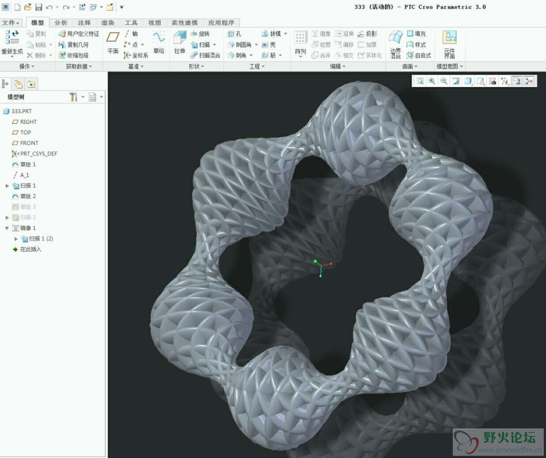Viewport: 546px width, 458px height.
Task: Create a 轴 (Axis) datum
Action: [x=131, y=34]
